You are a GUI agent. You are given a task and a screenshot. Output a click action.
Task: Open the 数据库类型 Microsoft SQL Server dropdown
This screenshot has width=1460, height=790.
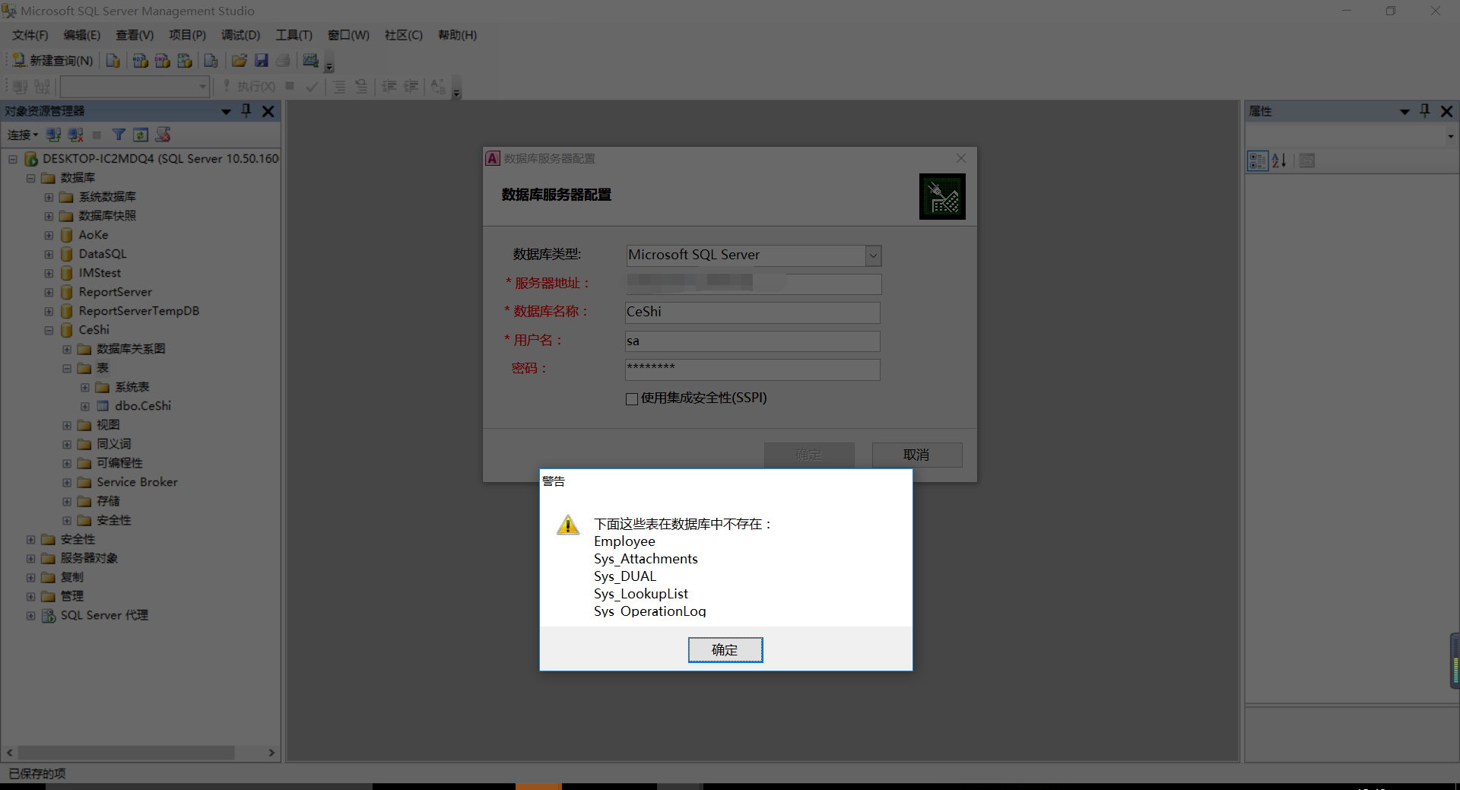(x=873, y=255)
